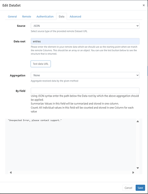Click the Test data URL button
This screenshot has width=148, height=194.
click(x=41, y=64)
